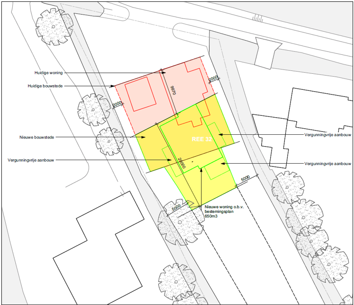354x305 pixels.
Task: Click the "650m3" volume text
Action: [211, 216]
